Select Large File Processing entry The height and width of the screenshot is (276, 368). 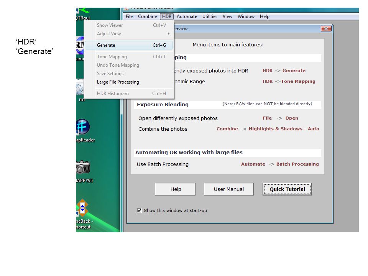tap(129, 82)
